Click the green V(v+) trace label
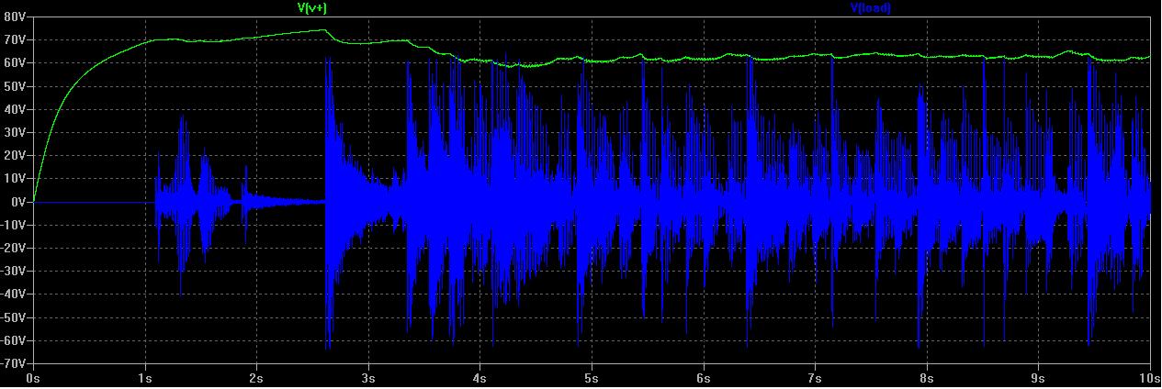 click(x=311, y=7)
